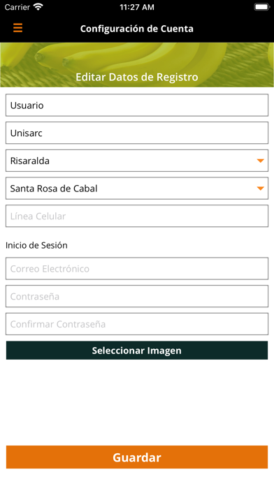The height and width of the screenshot is (486, 274).
Task: Tap the orange Guardar button
Action: (137, 457)
